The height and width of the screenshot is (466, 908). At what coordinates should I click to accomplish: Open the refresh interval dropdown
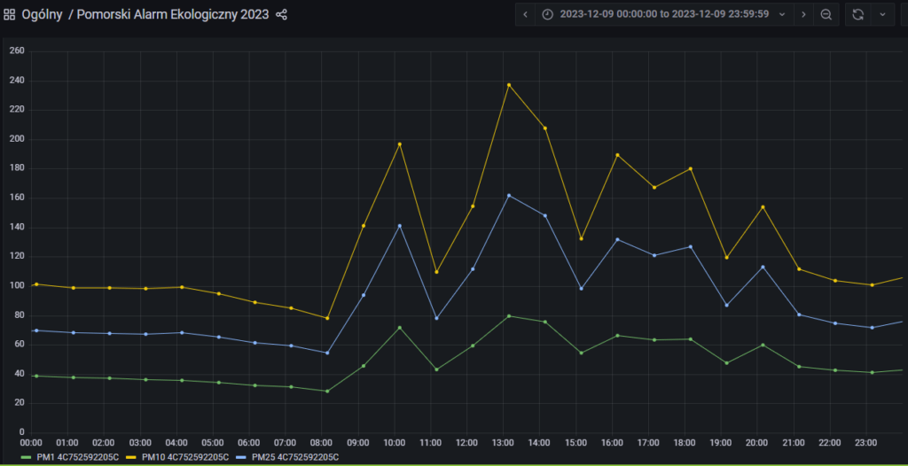(x=882, y=14)
